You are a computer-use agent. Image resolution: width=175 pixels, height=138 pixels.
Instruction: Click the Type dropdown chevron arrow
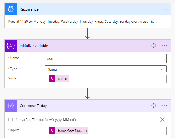[162, 69]
